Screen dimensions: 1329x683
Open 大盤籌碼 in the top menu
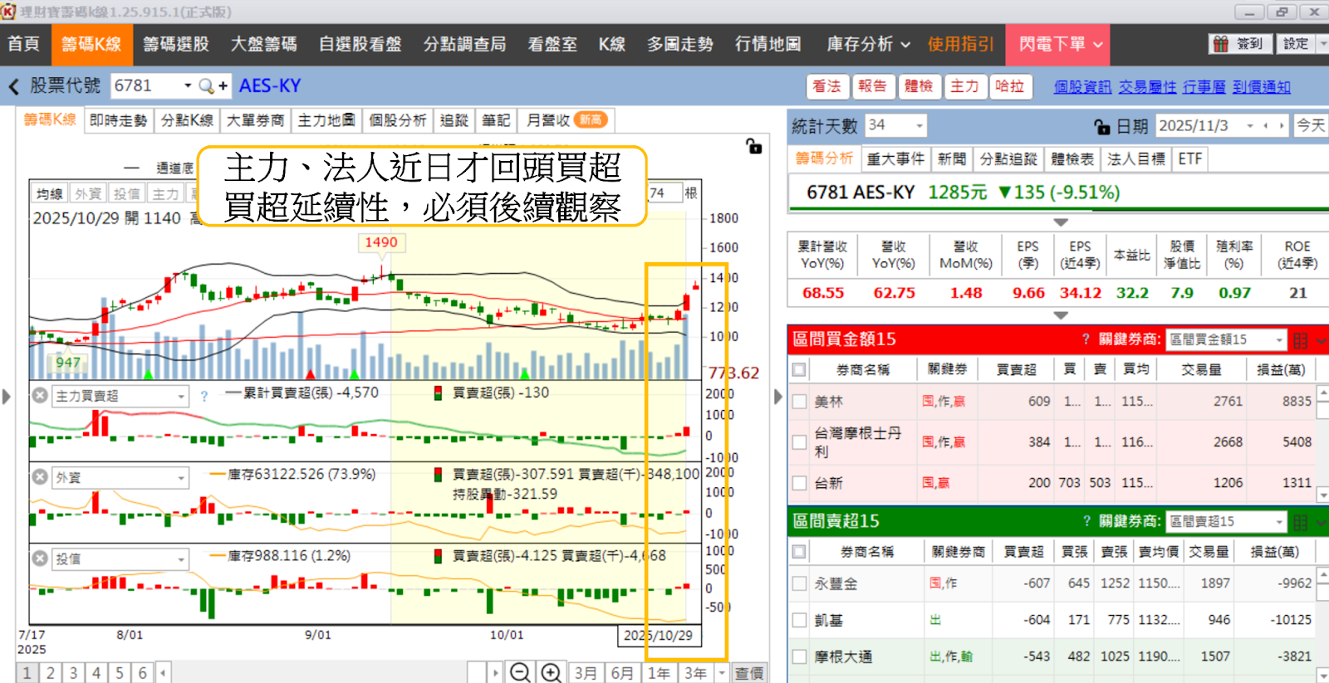click(x=263, y=44)
